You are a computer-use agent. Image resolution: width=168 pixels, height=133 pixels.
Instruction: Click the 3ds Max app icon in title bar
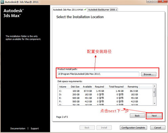(2, 2)
